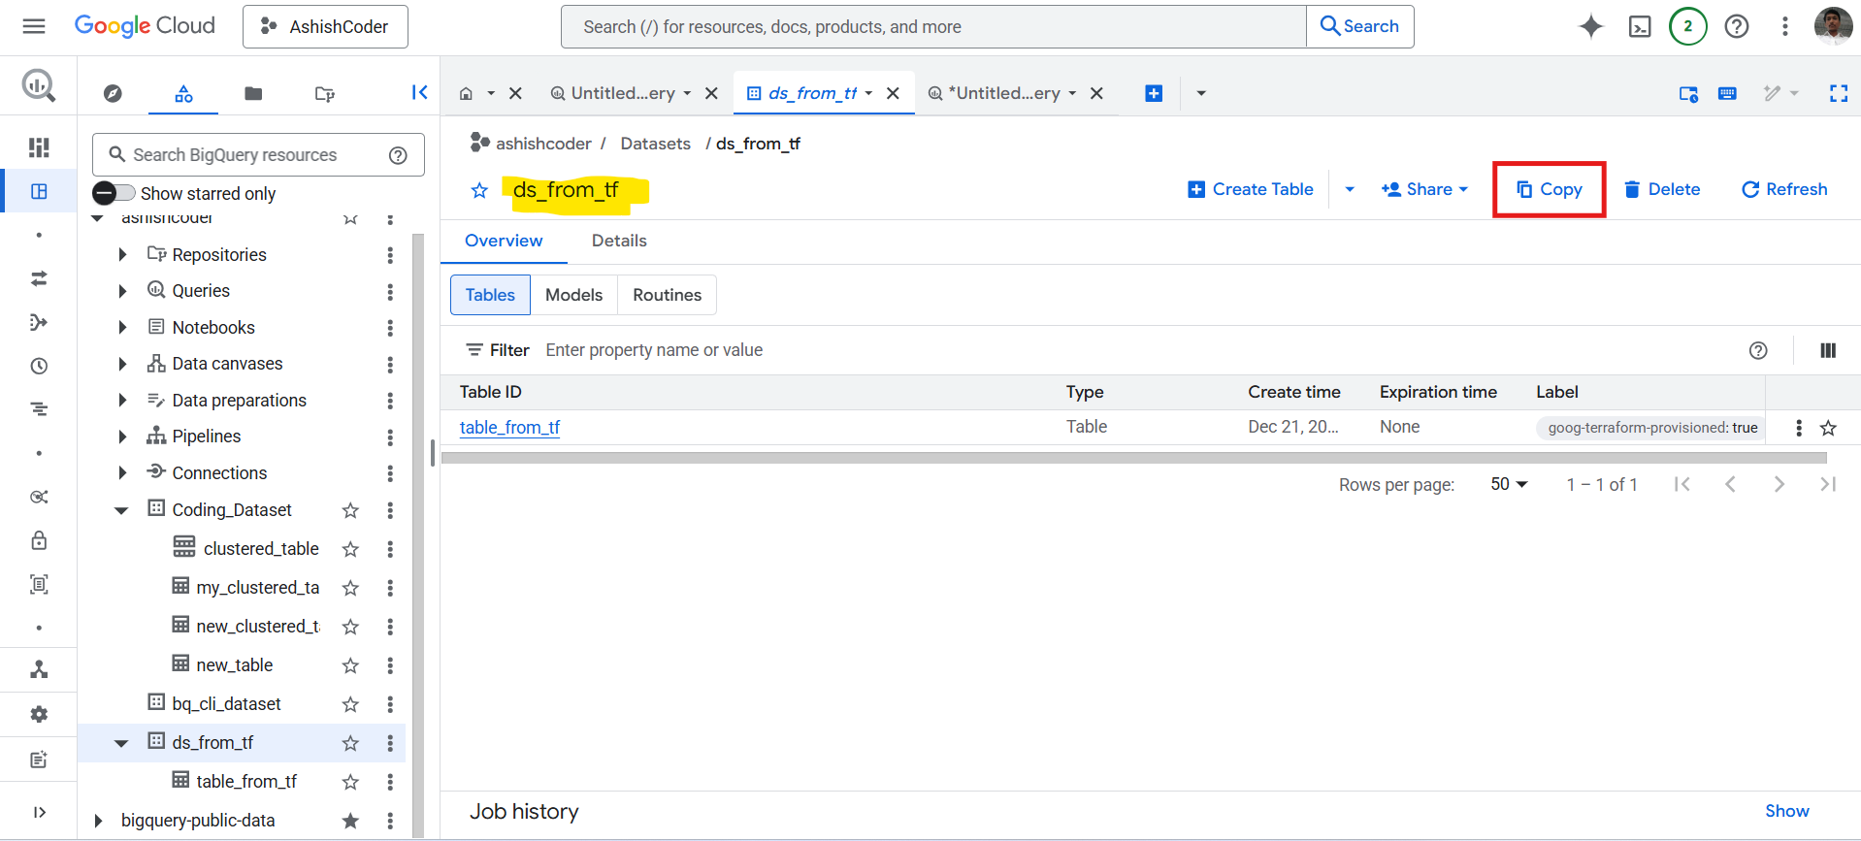This screenshot has height=841, width=1861.
Task: Click the horizontal table scrollbar
Action: click(1133, 458)
